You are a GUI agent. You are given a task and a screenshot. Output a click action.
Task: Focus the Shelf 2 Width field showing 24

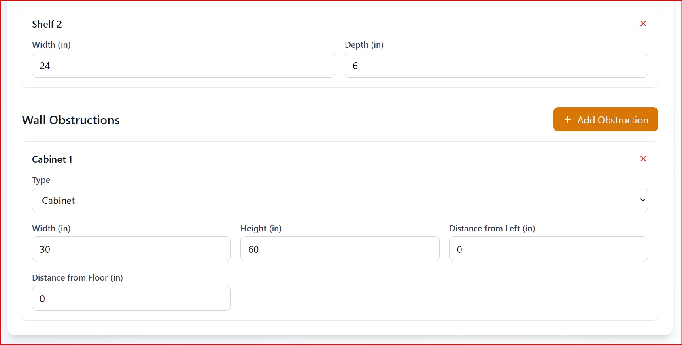[183, 65]
